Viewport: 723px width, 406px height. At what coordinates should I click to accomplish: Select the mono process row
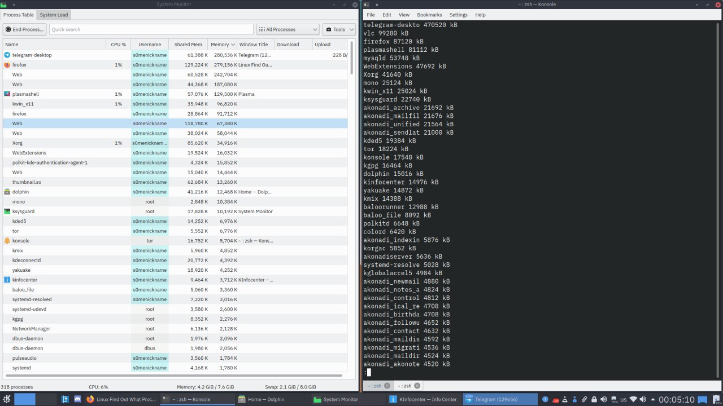(175, 202)
